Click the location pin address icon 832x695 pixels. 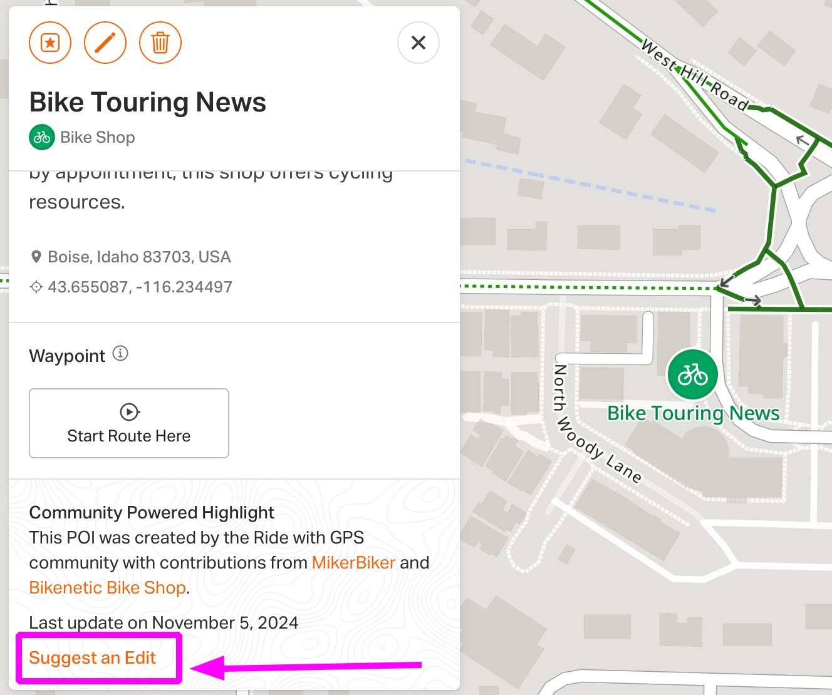[x=36, y=257]
